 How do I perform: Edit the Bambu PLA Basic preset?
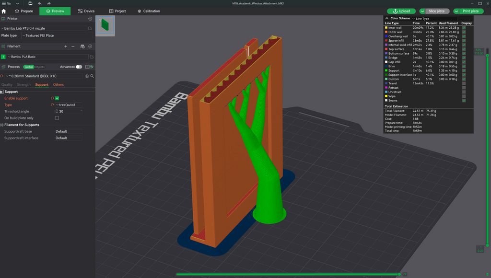pyautogui.click(x=92, y=57)
